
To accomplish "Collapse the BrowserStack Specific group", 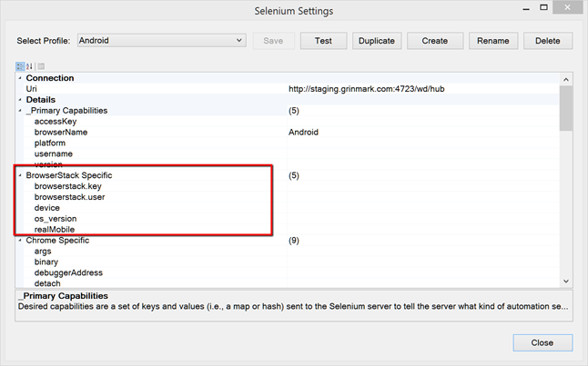I will click(x=20, y=175).
